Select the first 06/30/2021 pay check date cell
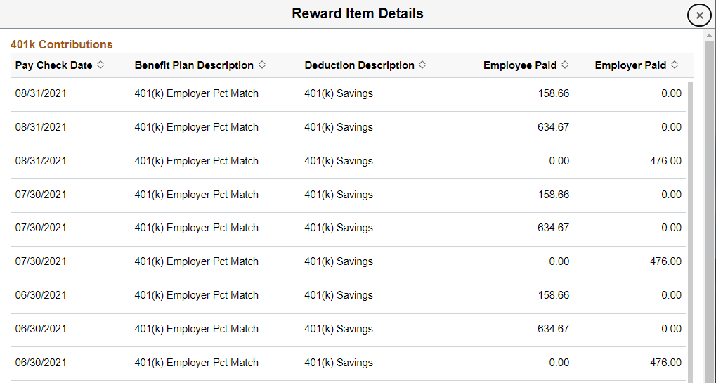The width and height of the screenshot is (716, 383). (41, 295)
